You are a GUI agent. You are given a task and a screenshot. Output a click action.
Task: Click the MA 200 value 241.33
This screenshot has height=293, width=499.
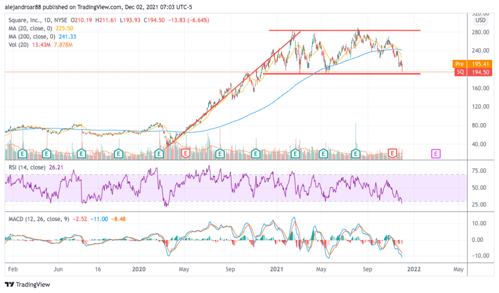(67, 37)
